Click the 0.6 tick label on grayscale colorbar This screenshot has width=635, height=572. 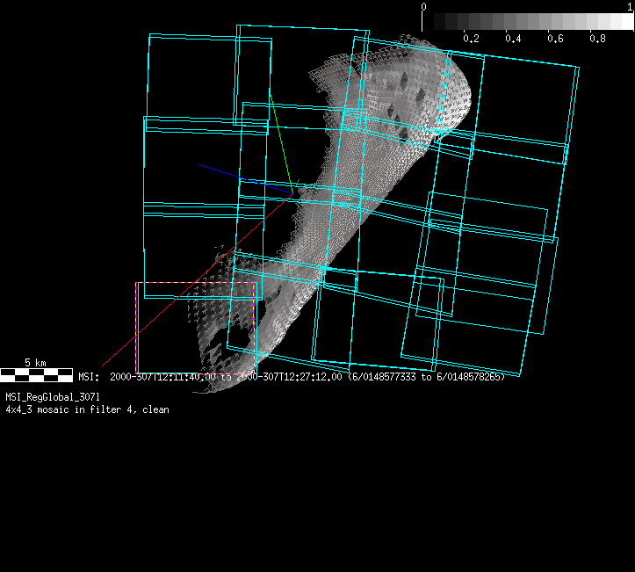coord(555,39)
